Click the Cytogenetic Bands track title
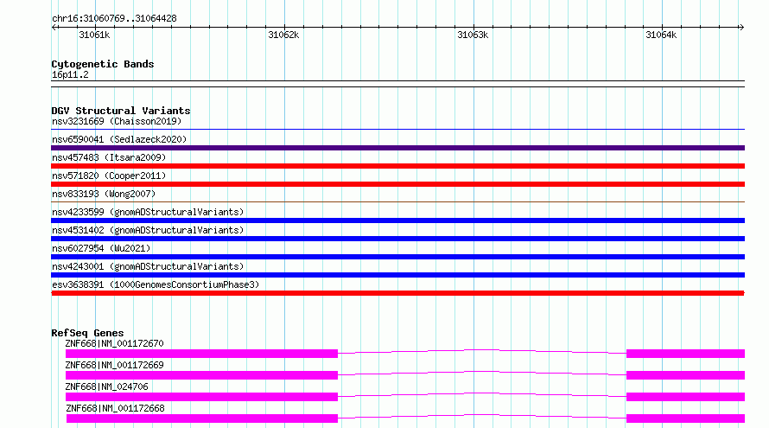Image resolution: width=769 pixels, height=428 pixels. click(103, 64)
